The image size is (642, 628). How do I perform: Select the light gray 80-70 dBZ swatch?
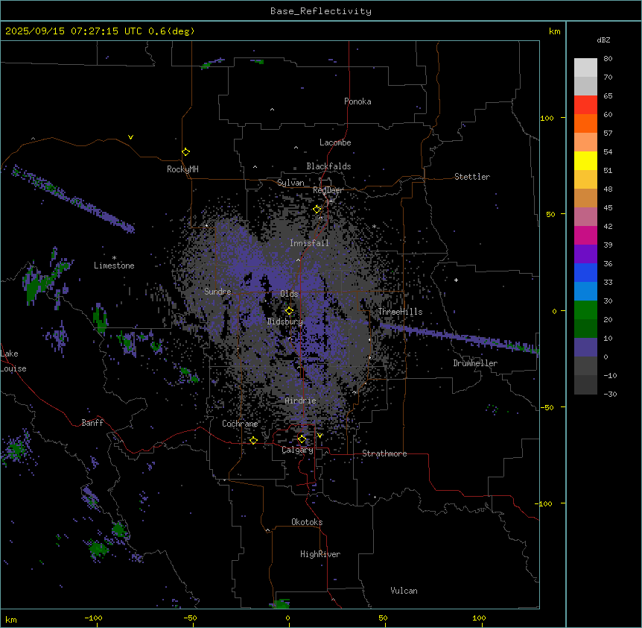coord(585,68)
